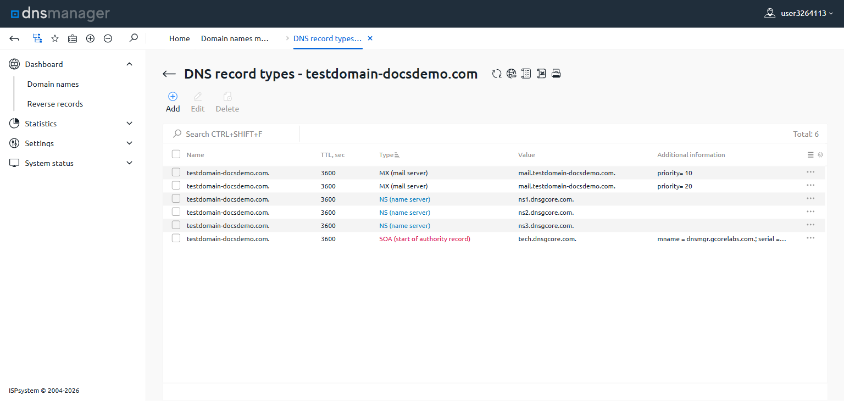Viewport: 844px width, 401px height.
Task: Open the three-dots menu for SOA record row
Action: (x=810, y=238)
